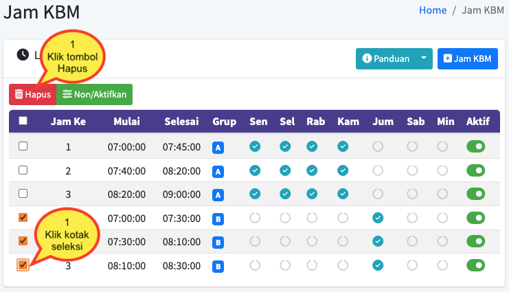Tick the select-all checkbox in table header
Screen dimensions: 509x292
(x=23, y=121)
